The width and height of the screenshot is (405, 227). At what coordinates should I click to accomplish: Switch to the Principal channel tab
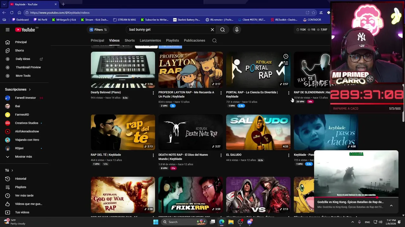click(97, 40)
